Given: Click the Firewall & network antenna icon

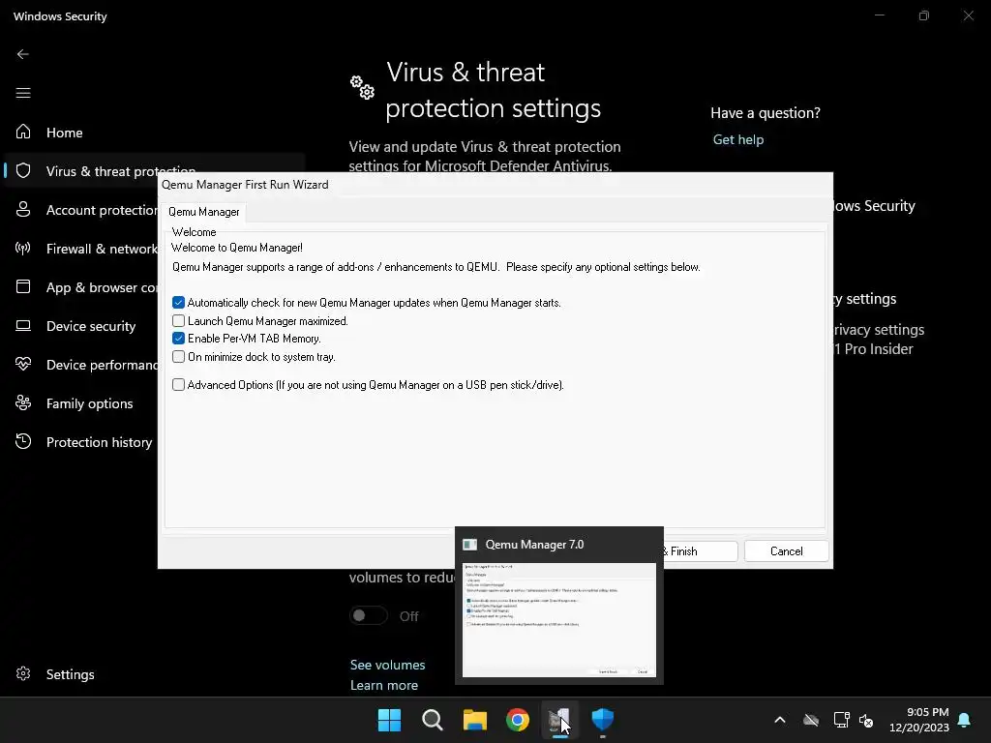Looking at the screenshot, I should click(23, 248).
